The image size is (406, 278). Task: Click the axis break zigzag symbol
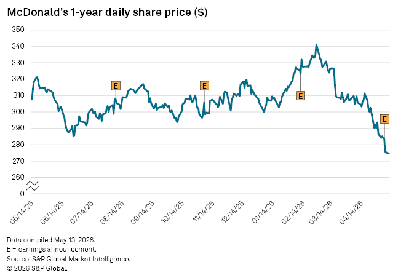[33, 186]
